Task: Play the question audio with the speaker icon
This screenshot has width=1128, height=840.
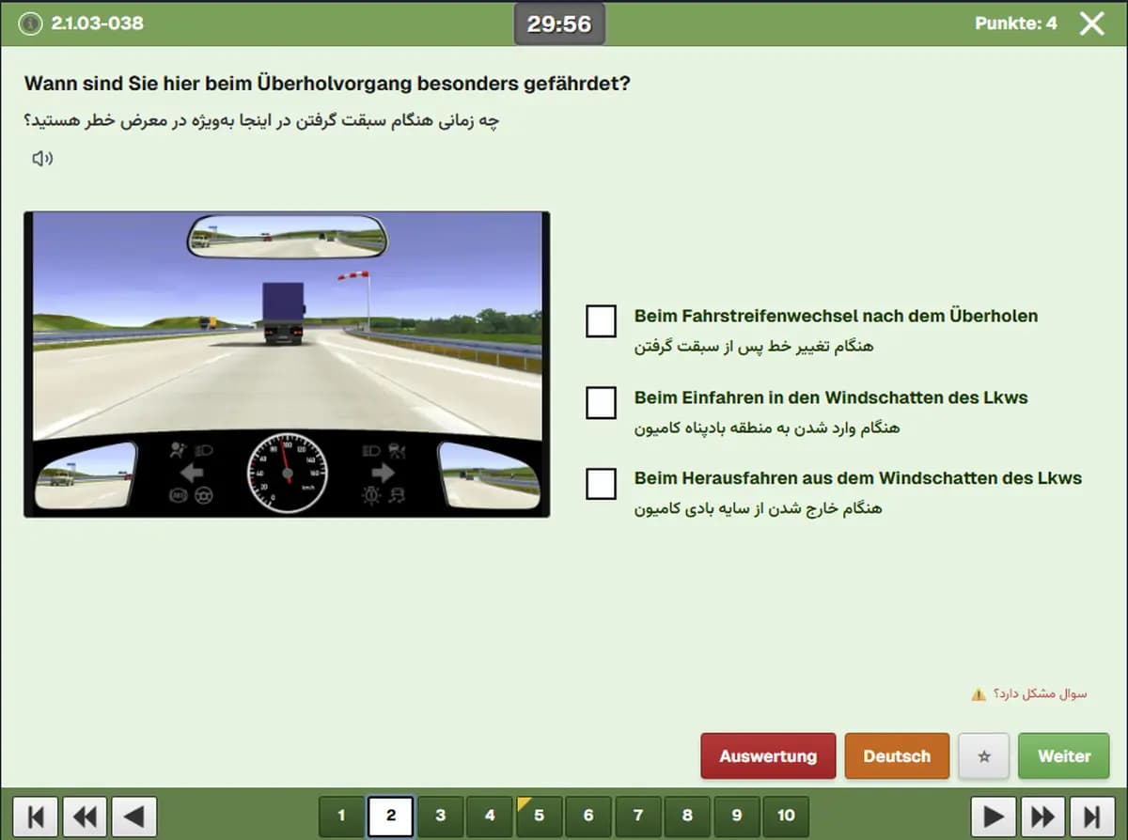Action: click(x=42, y=159)
